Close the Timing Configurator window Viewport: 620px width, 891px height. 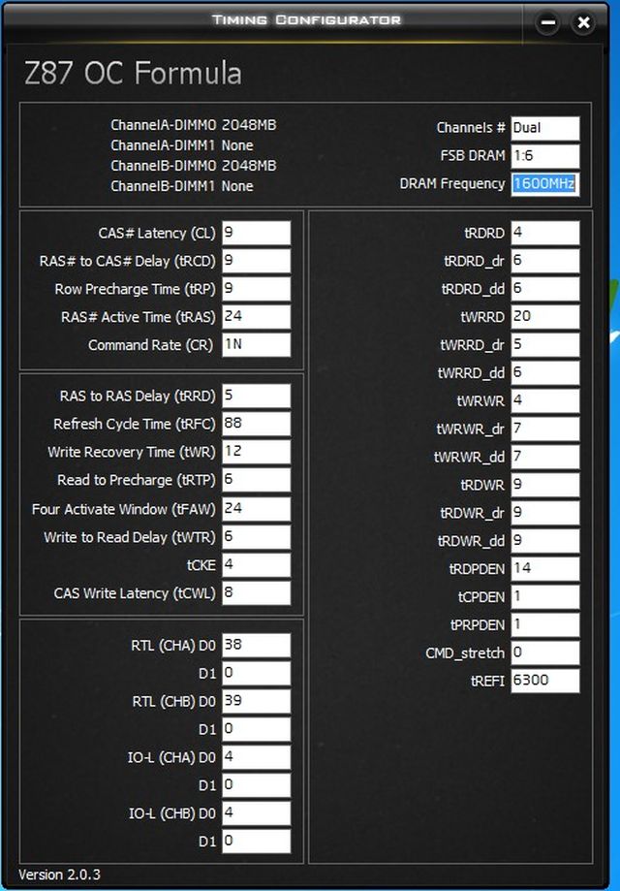tap(582, 23)
